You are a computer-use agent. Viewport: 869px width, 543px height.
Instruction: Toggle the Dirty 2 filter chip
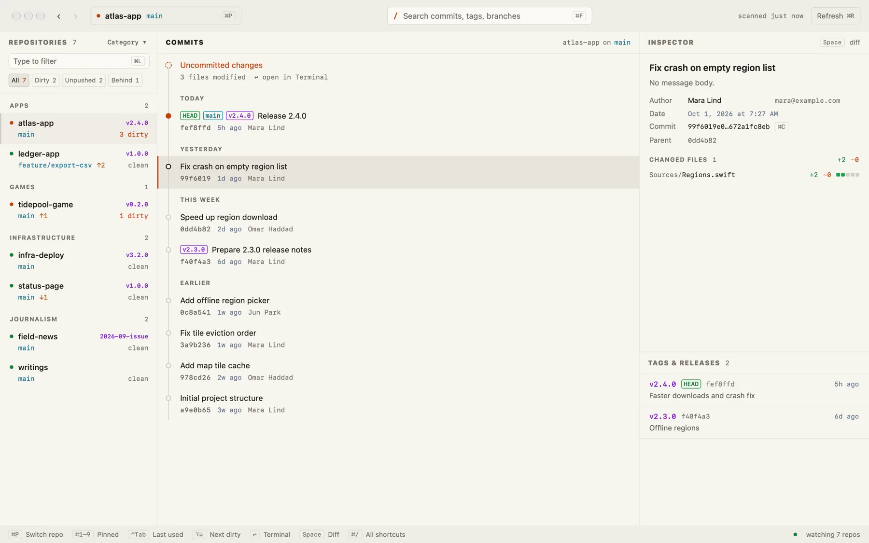click(x=45, y=80)
